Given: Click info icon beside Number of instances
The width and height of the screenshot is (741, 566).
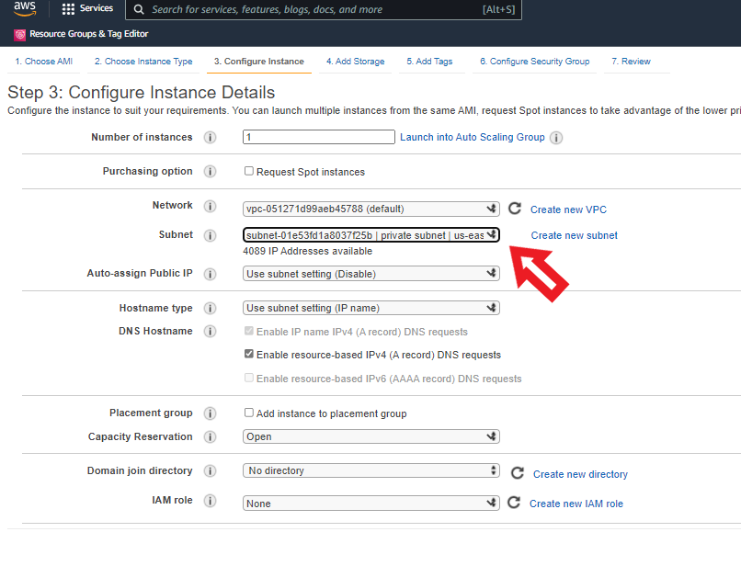Looking at the screenshot, I should (210, 138).
